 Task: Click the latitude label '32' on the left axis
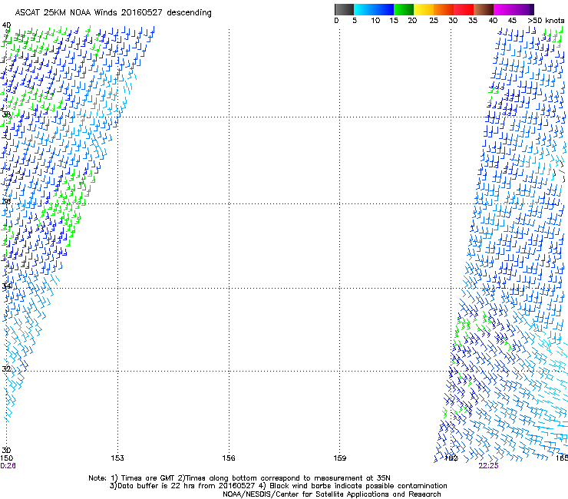(x=6, y=369)
